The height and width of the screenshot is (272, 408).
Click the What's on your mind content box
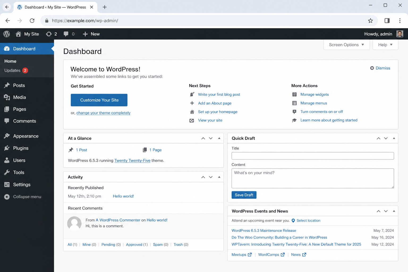[313, 178]
